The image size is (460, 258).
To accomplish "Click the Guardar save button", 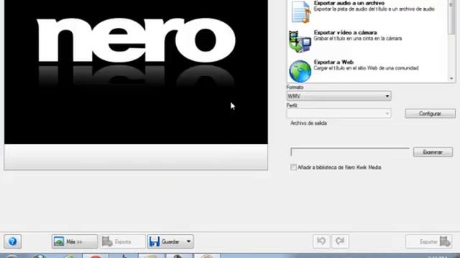I will tap(166, 242).
